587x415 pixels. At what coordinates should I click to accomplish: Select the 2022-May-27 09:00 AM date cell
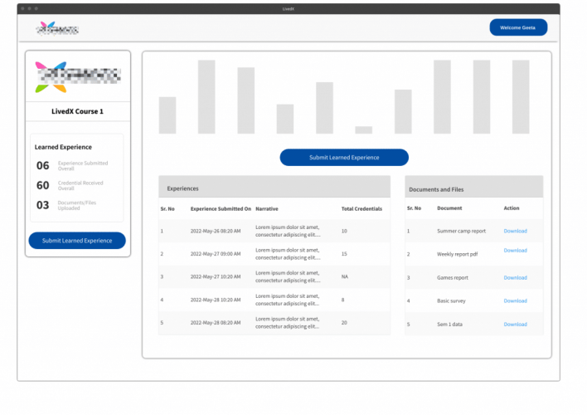[x=216, y=254]
